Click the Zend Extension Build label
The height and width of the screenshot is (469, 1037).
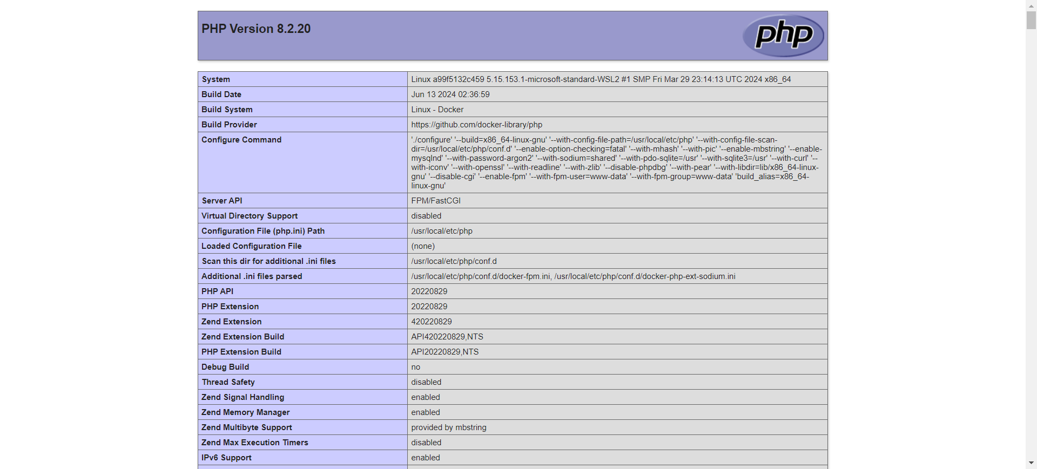tap(243, 337)
